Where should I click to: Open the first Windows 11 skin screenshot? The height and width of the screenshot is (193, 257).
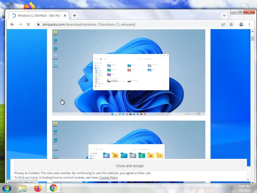point(129,73)
